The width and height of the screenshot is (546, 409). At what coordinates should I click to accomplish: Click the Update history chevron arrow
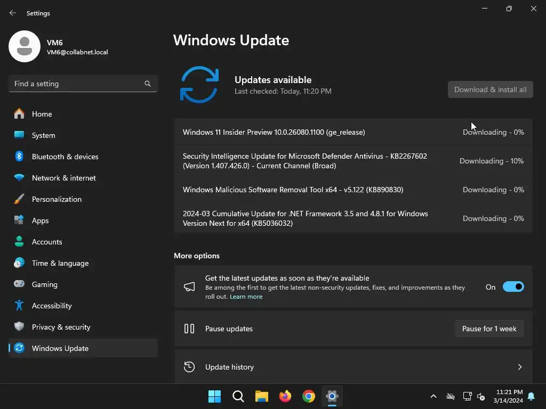(x=519, y=367)
